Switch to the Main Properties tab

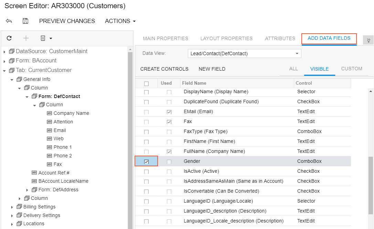coord(165,38)
